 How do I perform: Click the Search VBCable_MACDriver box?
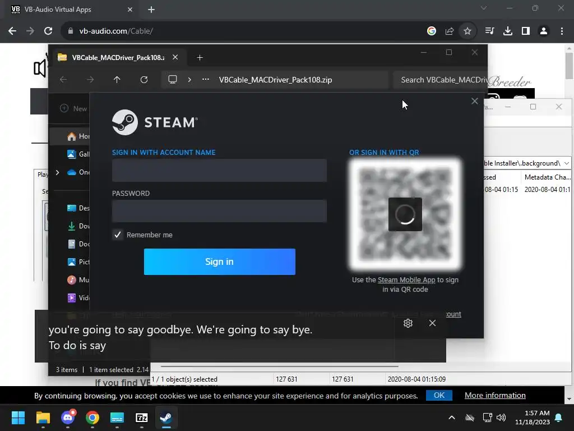click(x=441, y=80)
